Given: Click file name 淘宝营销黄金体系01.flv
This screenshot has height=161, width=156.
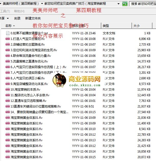Looking at the screenshot, I should (27, 118).
